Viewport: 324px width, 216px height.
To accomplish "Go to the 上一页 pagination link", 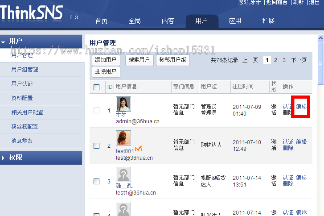I will click(x=250, y=60).
